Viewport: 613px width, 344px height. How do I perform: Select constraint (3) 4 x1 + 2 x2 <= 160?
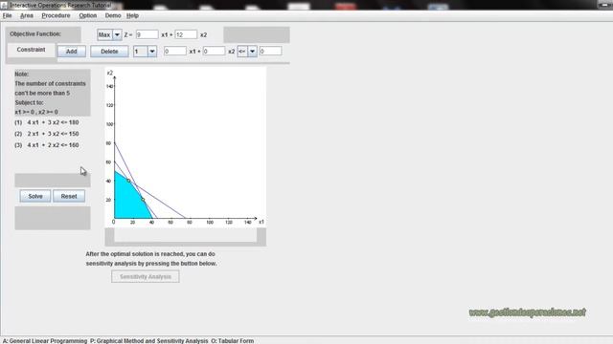47,145
